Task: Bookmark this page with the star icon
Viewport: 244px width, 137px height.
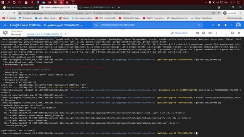Action: (218, 13)
